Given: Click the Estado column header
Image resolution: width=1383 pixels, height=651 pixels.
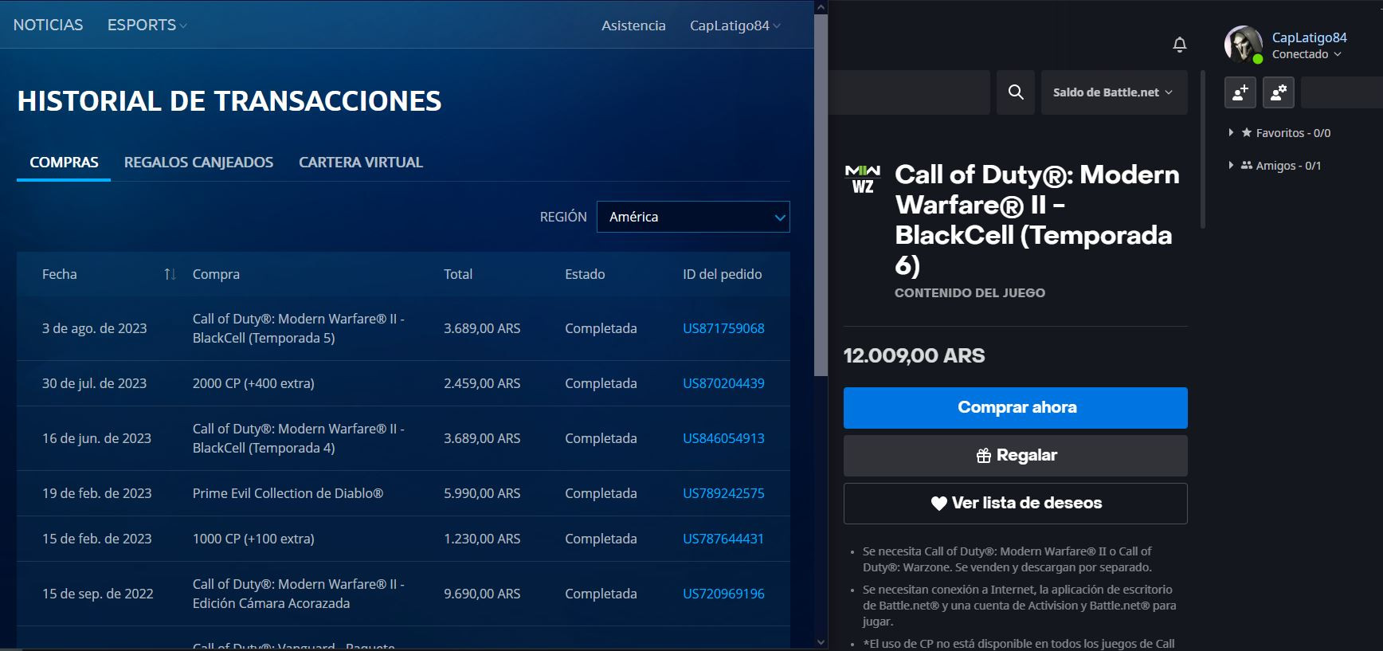Looking at the screenshot, I should tap(585, 274).
